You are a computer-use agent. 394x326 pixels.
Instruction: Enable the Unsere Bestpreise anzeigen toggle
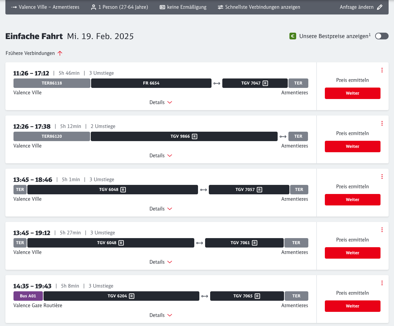click(x=382, y=36)
